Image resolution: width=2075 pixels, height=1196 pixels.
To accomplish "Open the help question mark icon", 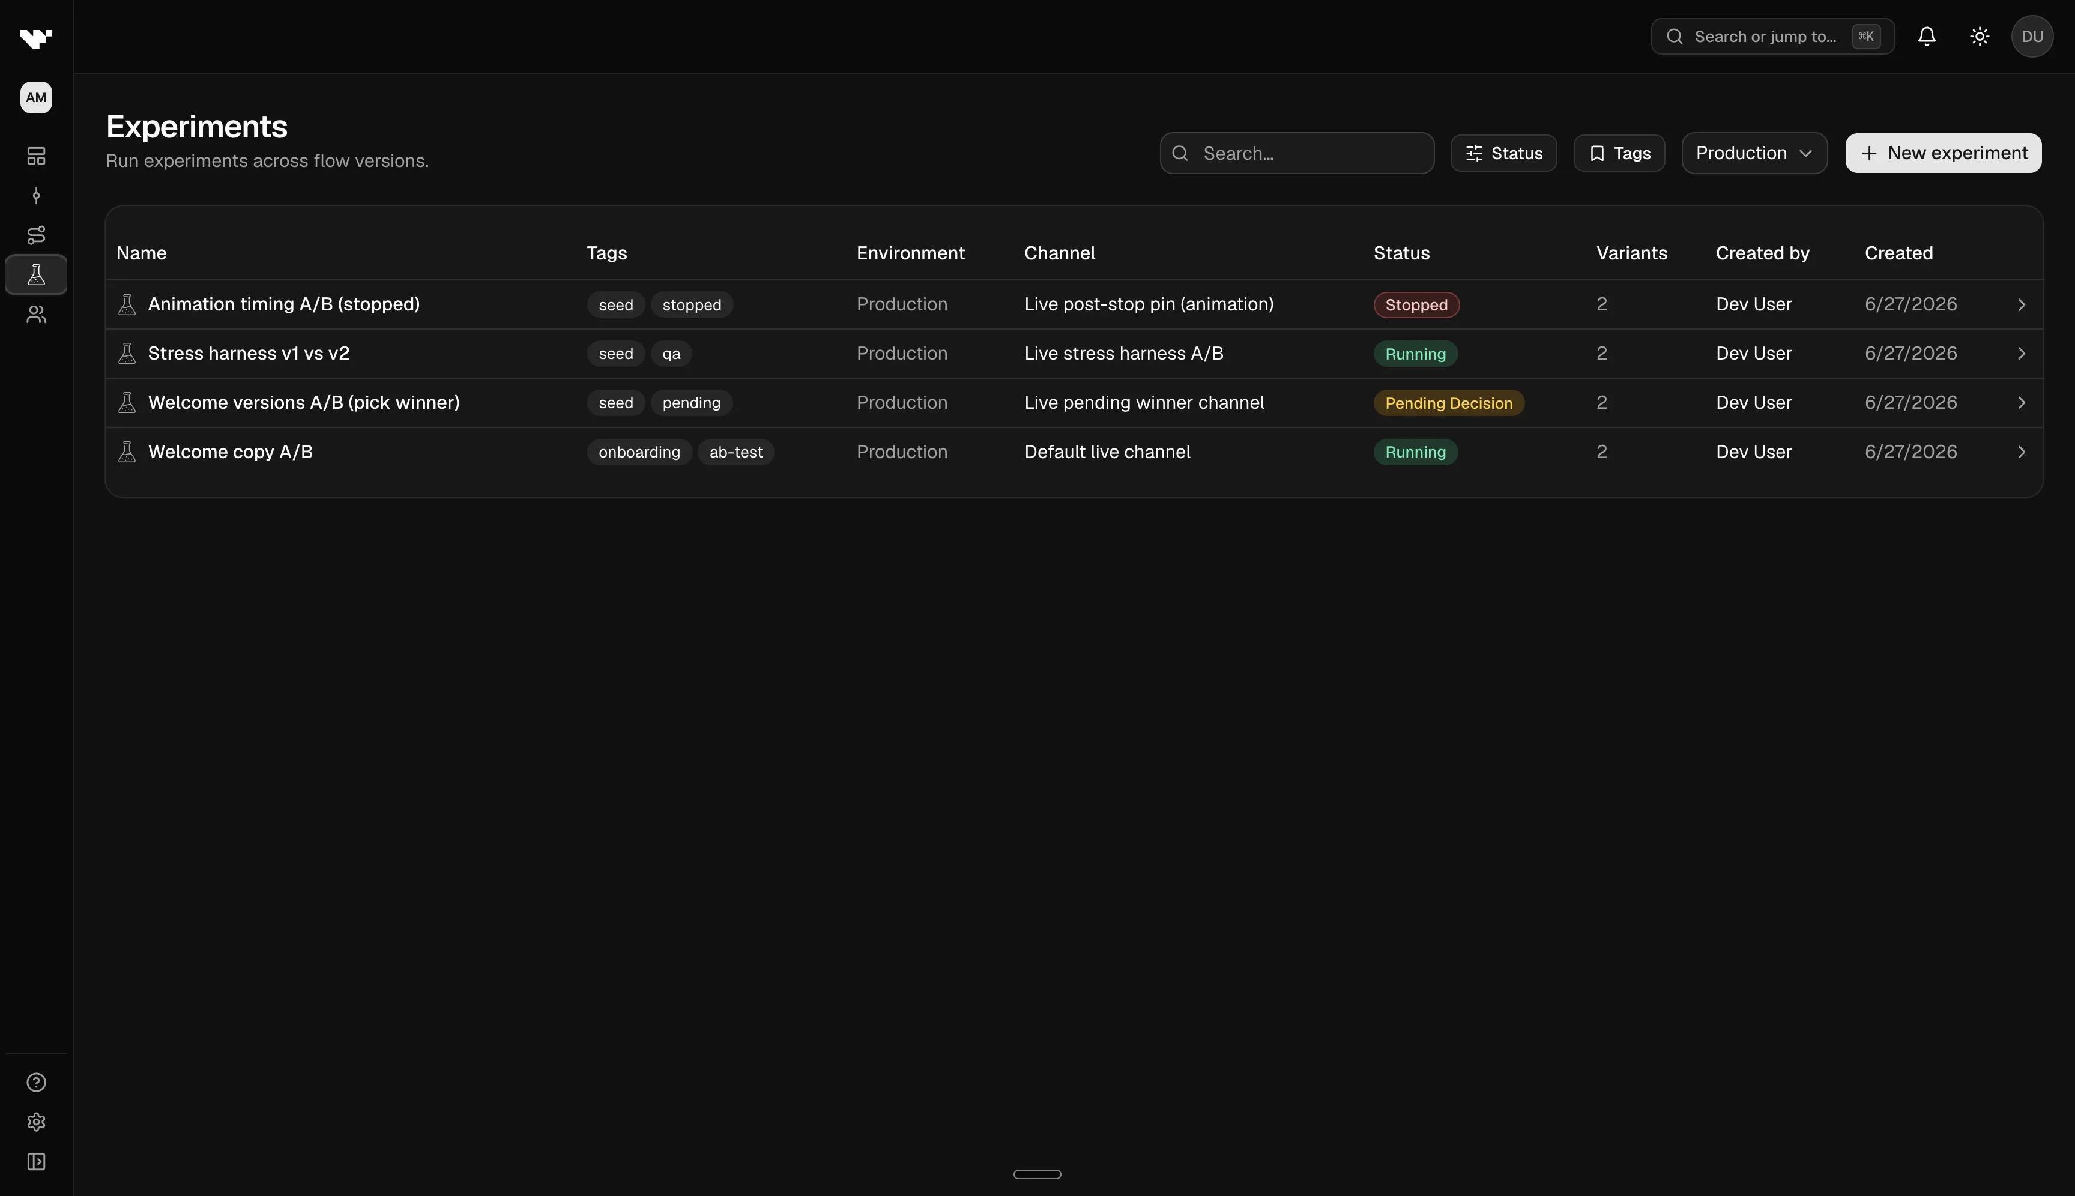I will (36, 1082).
